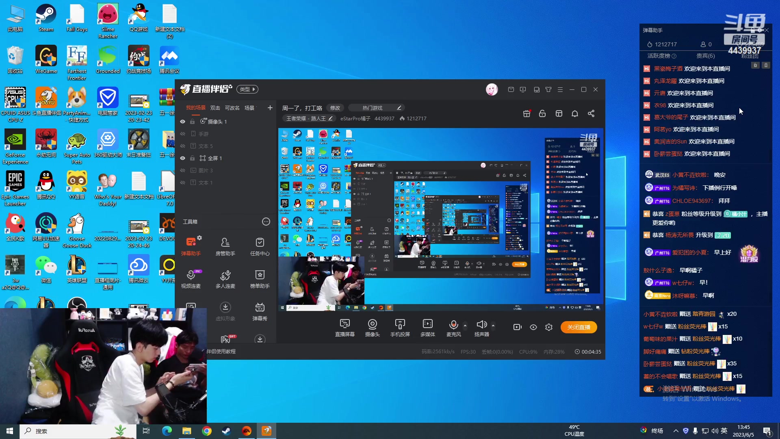The height and width of the screenshot is (439, 780).
Task: Click the stream preview canvas
Action: coord(440,219)
